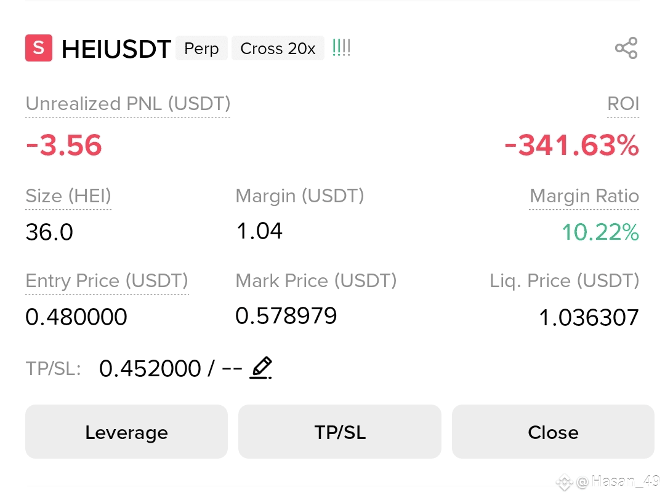Screen dimensions: 665x498
Task: Tap the Perp contract tag
Action: 201,49
